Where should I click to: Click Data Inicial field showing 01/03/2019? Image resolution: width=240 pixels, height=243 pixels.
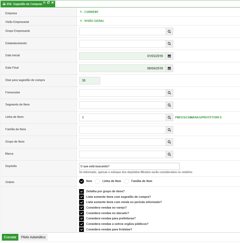(x=122, y=56)
